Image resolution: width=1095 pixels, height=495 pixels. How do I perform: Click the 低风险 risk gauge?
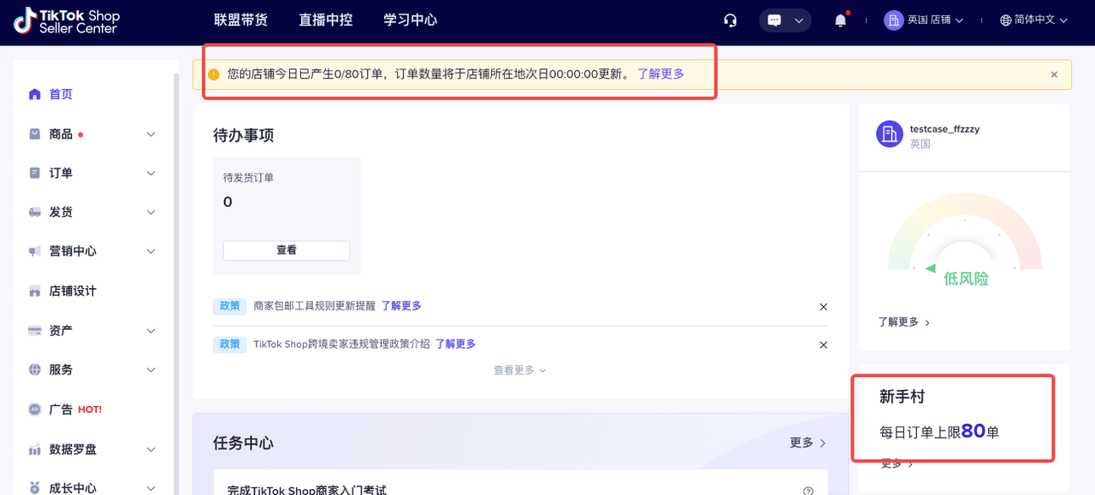pyautogui.click(x=965, y=239)
